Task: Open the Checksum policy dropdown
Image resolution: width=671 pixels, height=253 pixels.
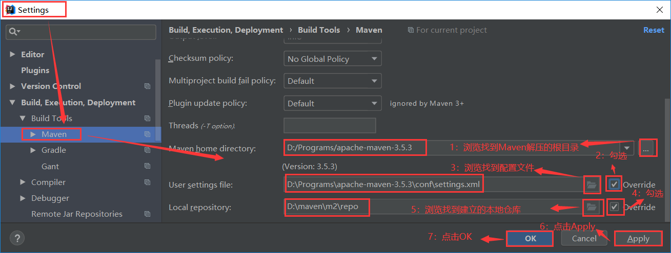Action: [x=332, y=59]
